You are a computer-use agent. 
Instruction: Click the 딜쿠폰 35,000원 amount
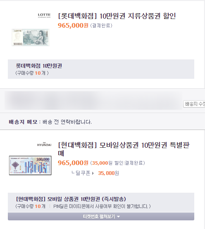coord(108,173)
